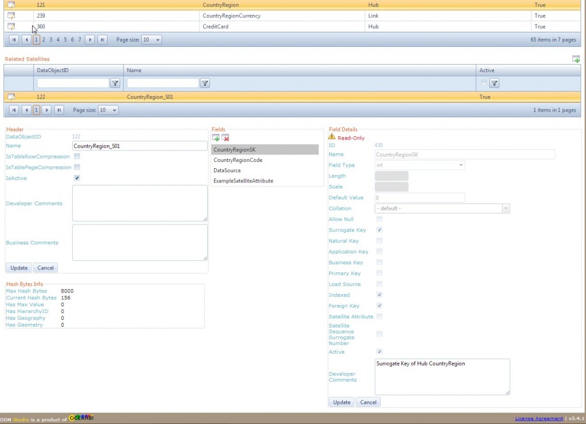Go to next page in top grid pager
Image resolution: width=586 pixels, height=424 pixels.
click(x=90, y=39)
